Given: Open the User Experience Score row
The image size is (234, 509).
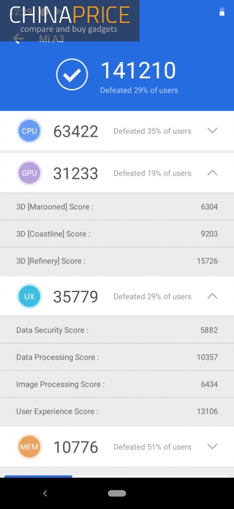Looking at the screenshot, I should 117,412.
